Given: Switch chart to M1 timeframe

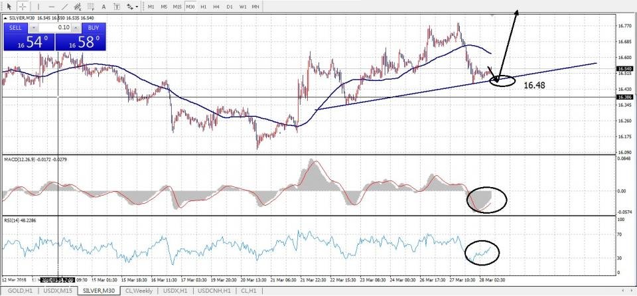Looking at the screenshot, I should click(x=151, y=7).
